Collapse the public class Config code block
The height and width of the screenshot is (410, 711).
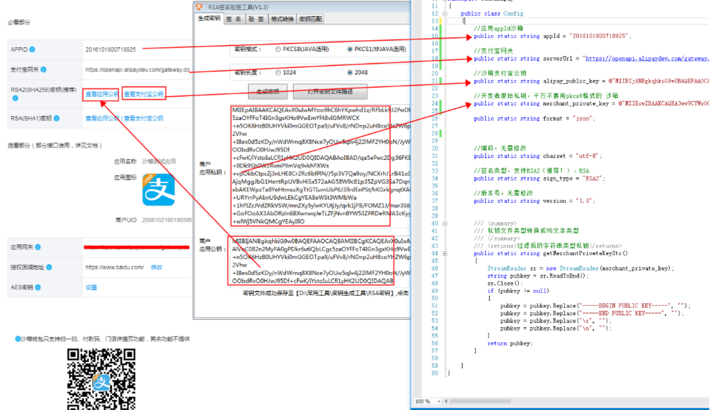coord(444,14)
